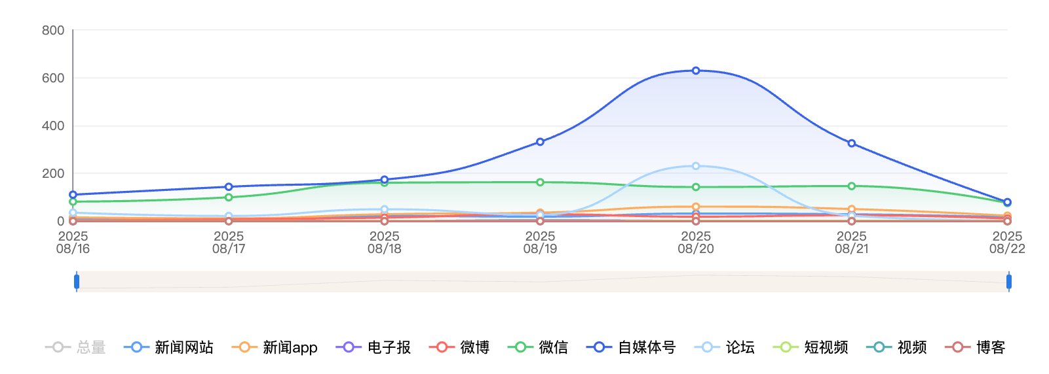Click 微信 data point on 08/17
Screen dimensions: 1049x374
229,197
